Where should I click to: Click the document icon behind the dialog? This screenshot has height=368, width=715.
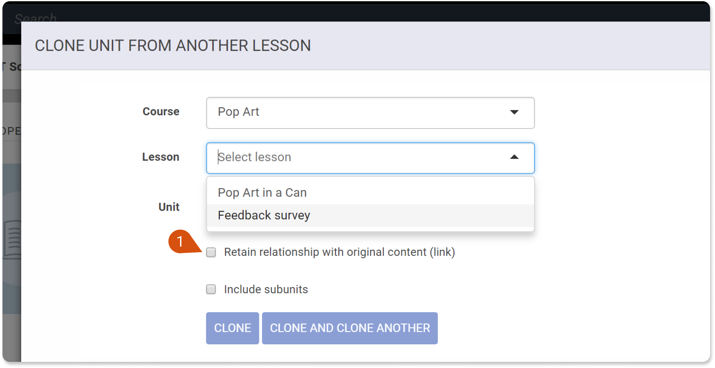pyautogui.click(x=12, y=240)
